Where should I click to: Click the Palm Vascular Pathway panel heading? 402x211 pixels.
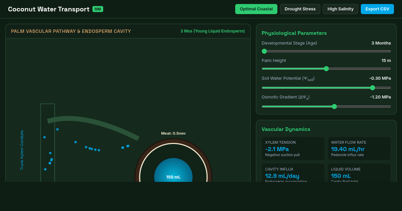click(71, 31)
